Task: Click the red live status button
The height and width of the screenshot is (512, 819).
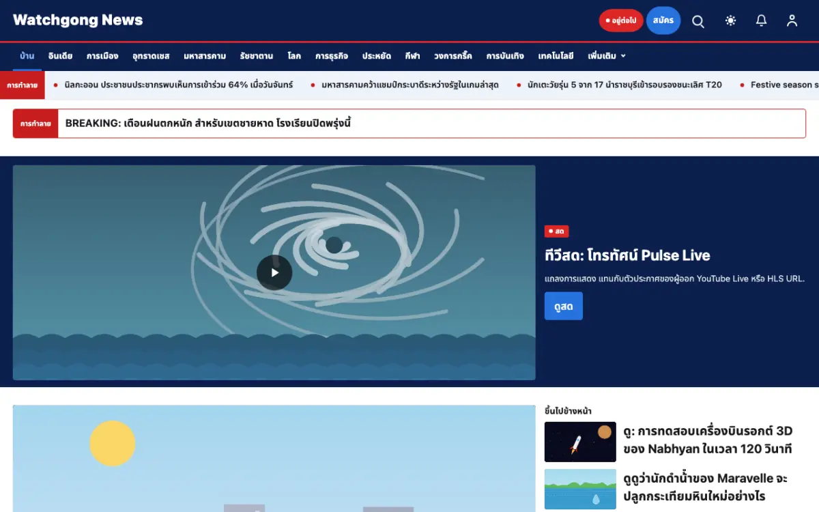Action: (620, 20)
